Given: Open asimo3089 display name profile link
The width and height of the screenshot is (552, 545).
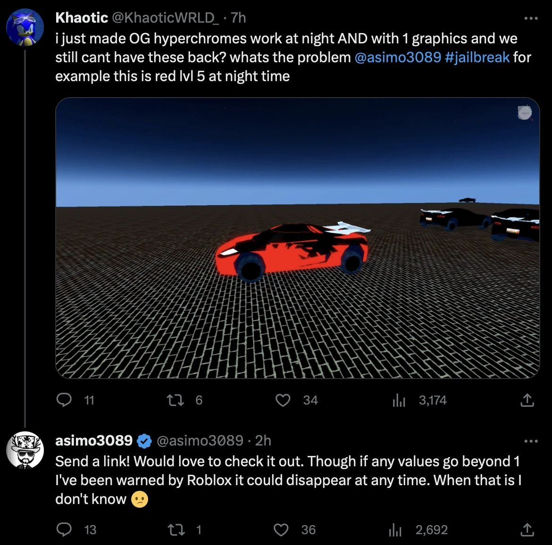Looking at the screenshot, I should pos(93,440).
